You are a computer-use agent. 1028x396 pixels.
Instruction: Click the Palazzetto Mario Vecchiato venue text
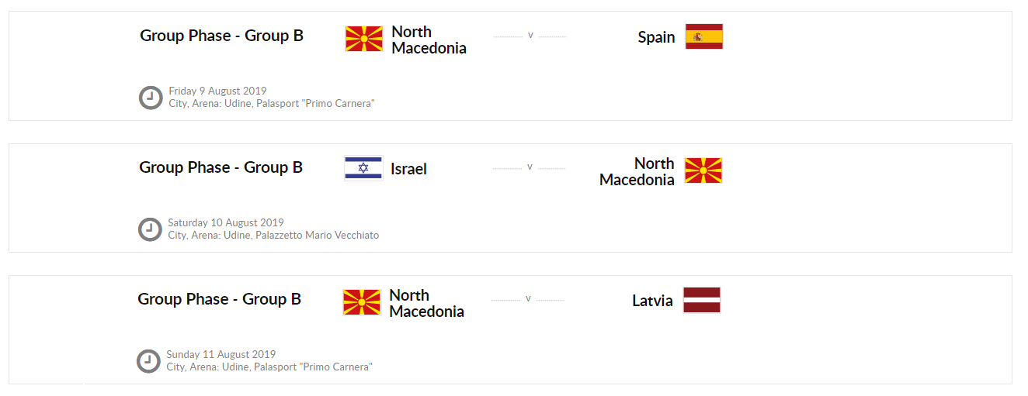[317, 235]
